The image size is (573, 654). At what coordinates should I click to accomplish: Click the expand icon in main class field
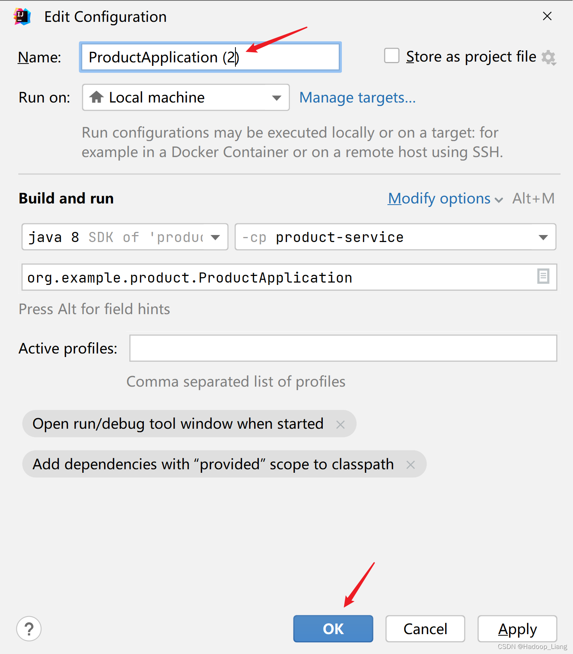[543, 276]
